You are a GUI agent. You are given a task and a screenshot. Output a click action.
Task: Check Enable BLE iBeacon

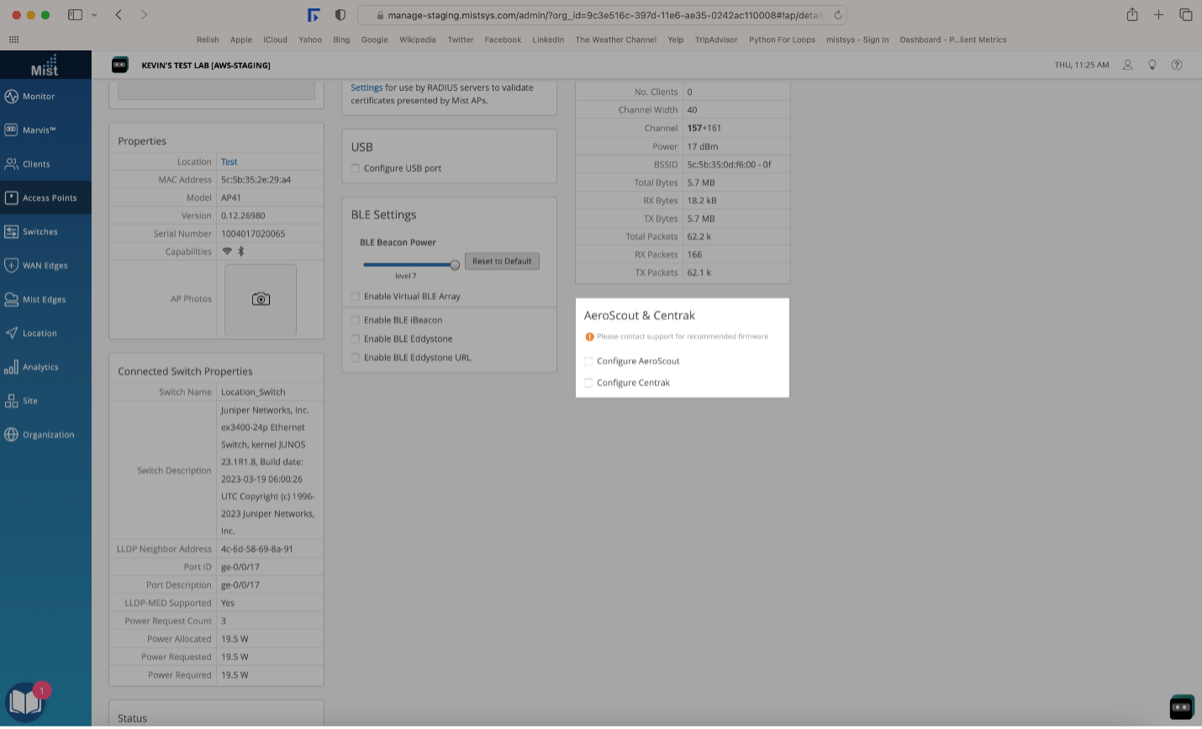click(x=356, y=320)
